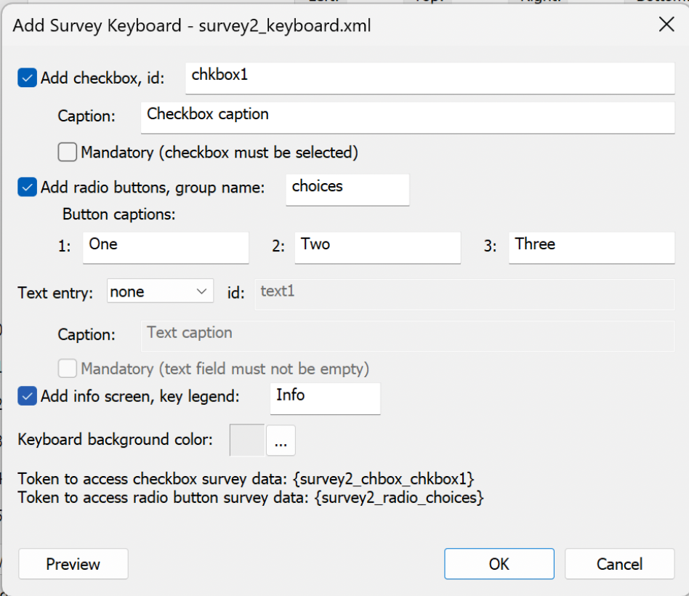Uncheck Add radio buttons option

coord(27,188)
